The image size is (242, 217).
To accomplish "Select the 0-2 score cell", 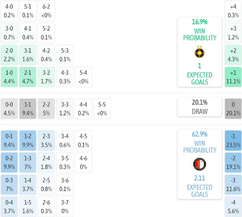I will tap(9, 162).
